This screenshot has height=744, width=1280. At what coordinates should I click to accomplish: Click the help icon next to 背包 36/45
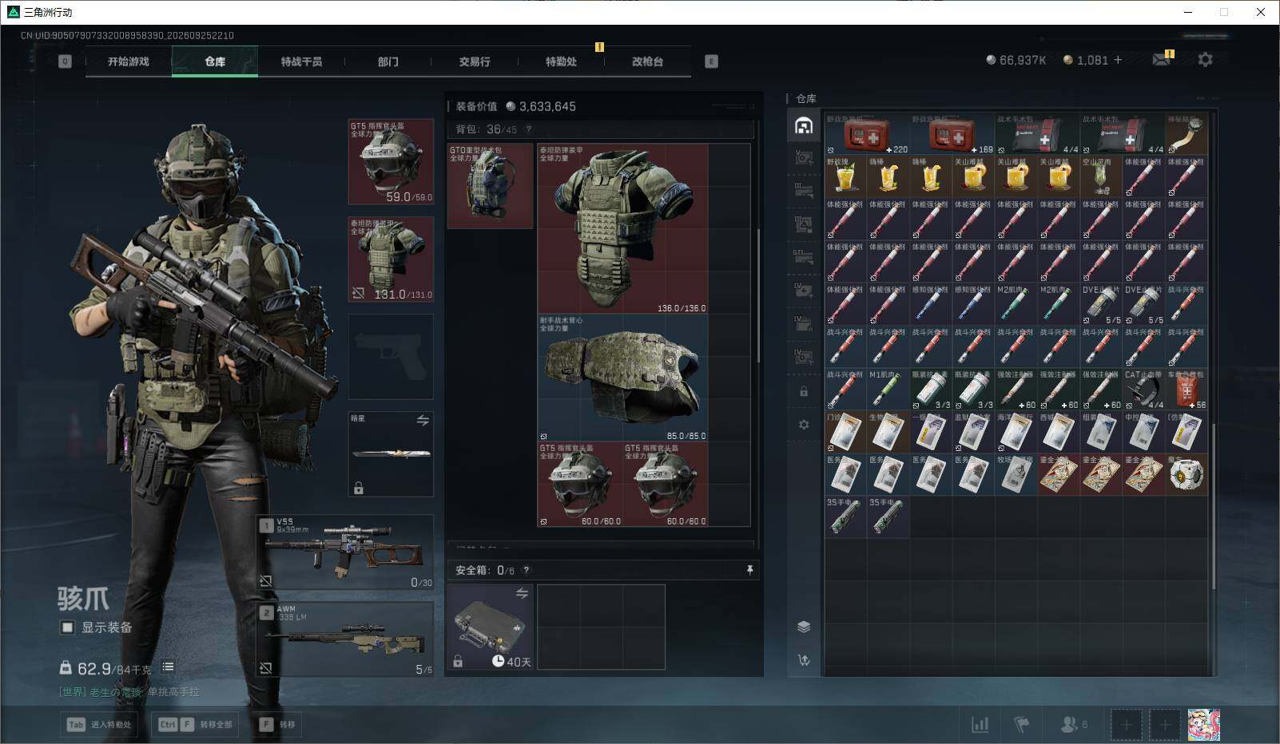click(528, 129)
